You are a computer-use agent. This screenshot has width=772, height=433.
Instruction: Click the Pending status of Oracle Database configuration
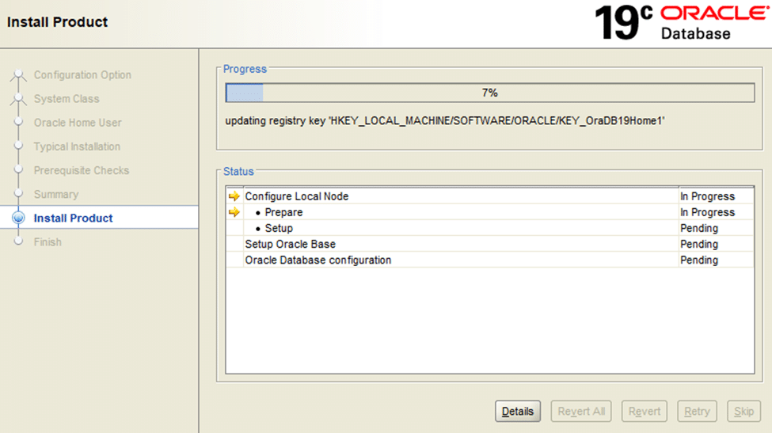[699, 260]
